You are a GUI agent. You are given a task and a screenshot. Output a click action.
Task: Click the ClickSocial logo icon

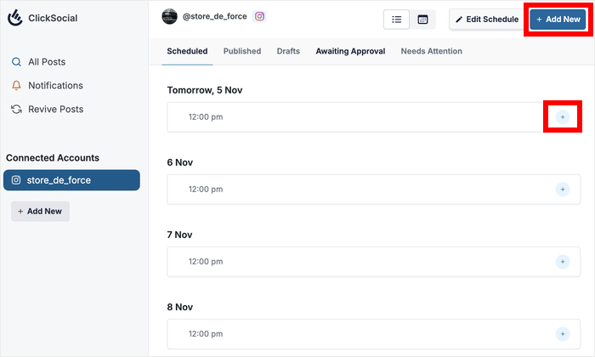(x=15, y=18)
